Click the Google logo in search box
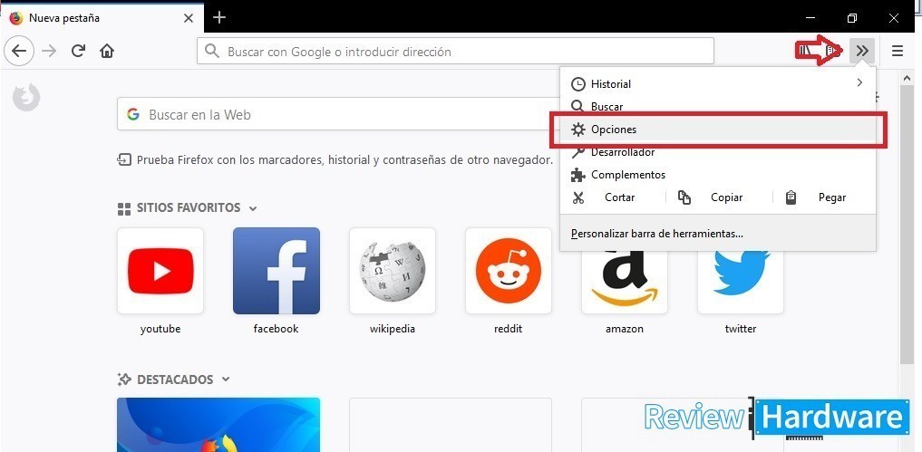Screen dimensions: 922x452 tap(133, 114)
